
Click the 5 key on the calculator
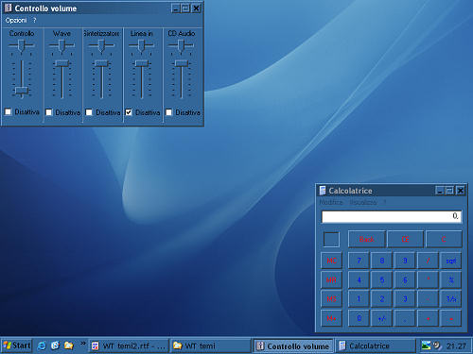click(x=382, y=279)
